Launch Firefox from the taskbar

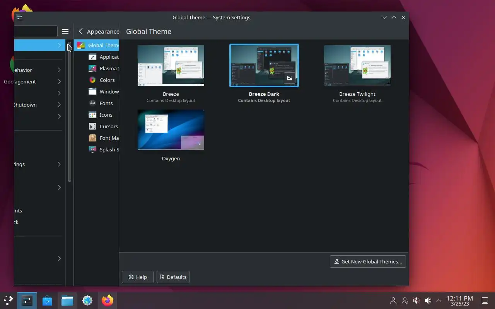click(x=108, y=300)
